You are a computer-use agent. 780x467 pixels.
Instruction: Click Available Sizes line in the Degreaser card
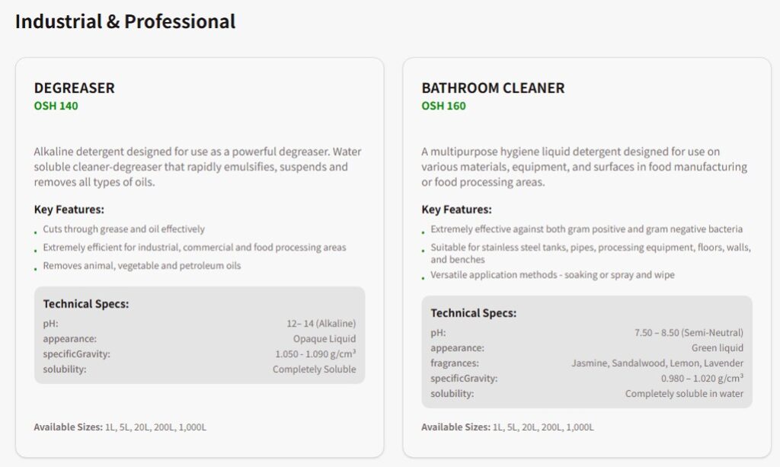(x=120, y=427)
